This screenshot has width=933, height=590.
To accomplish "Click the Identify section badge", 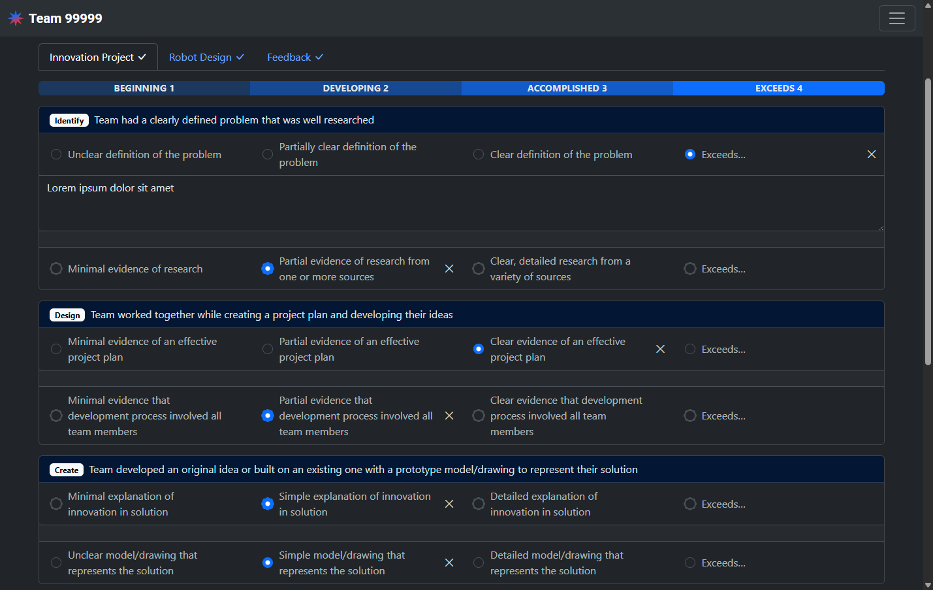I will pyautogui.click(x=69, y=120).
